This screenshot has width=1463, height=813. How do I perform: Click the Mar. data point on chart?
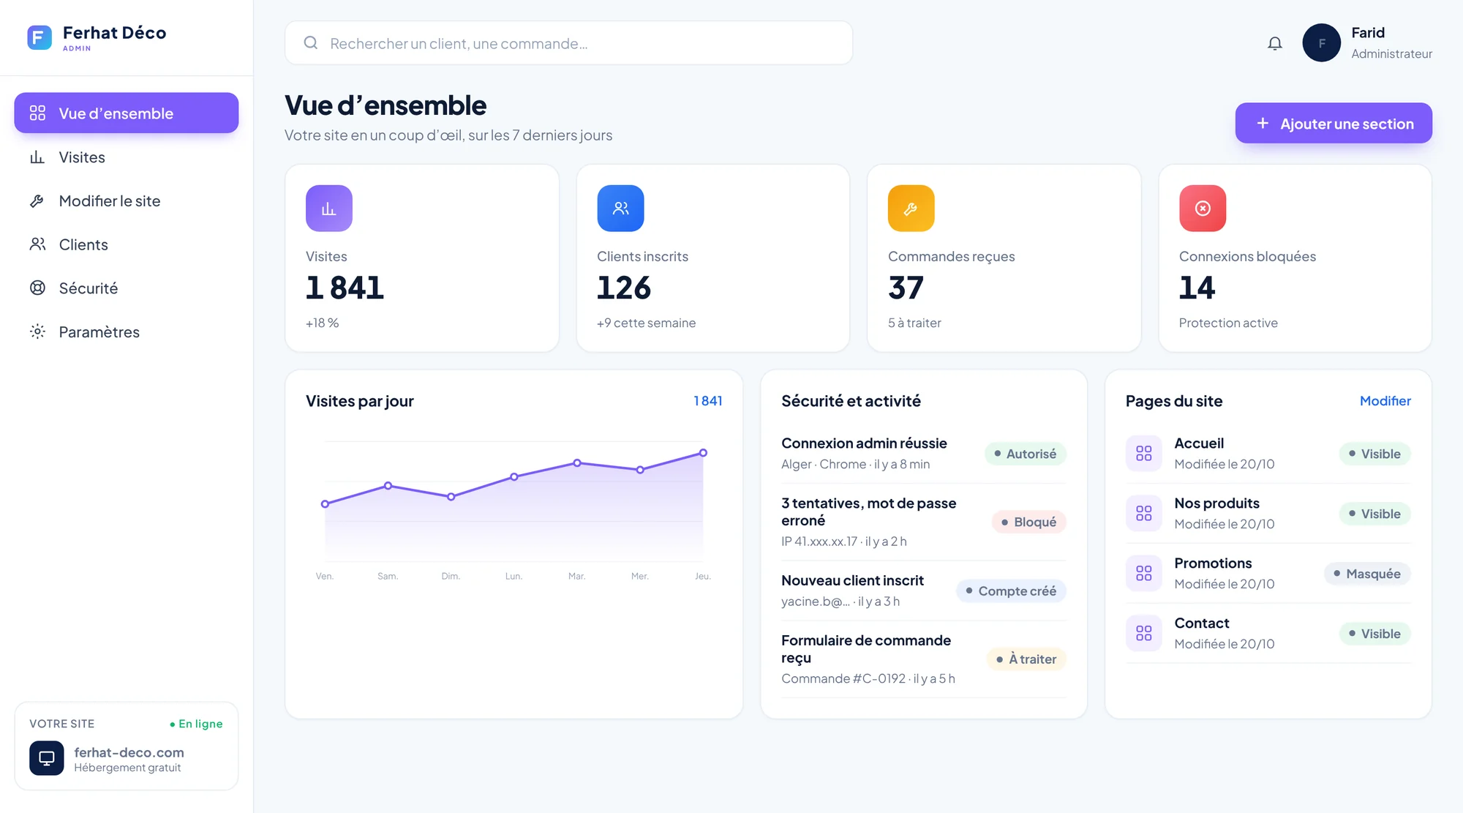(x=577, y=462)
